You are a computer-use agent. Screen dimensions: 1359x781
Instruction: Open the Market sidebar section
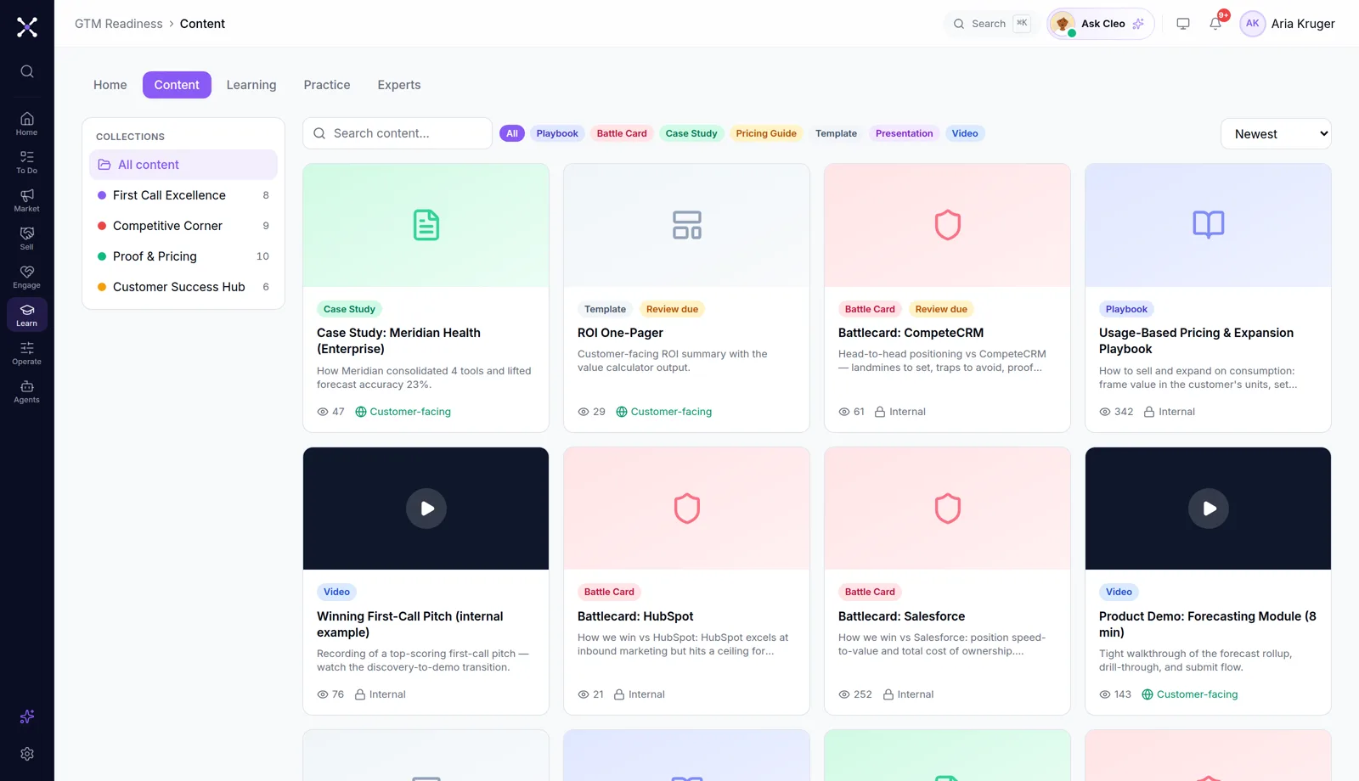[26, 200]
